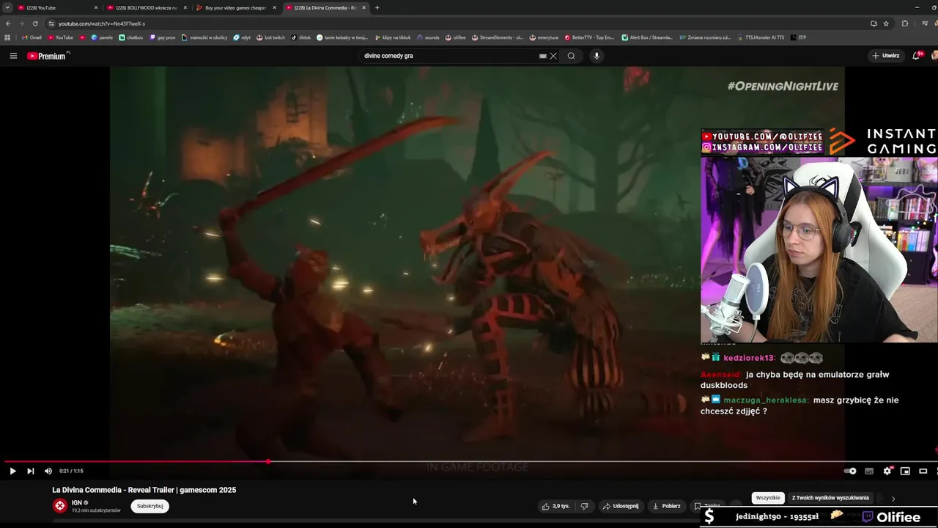Expand more filter chips with right chevron

pos(893,499)
